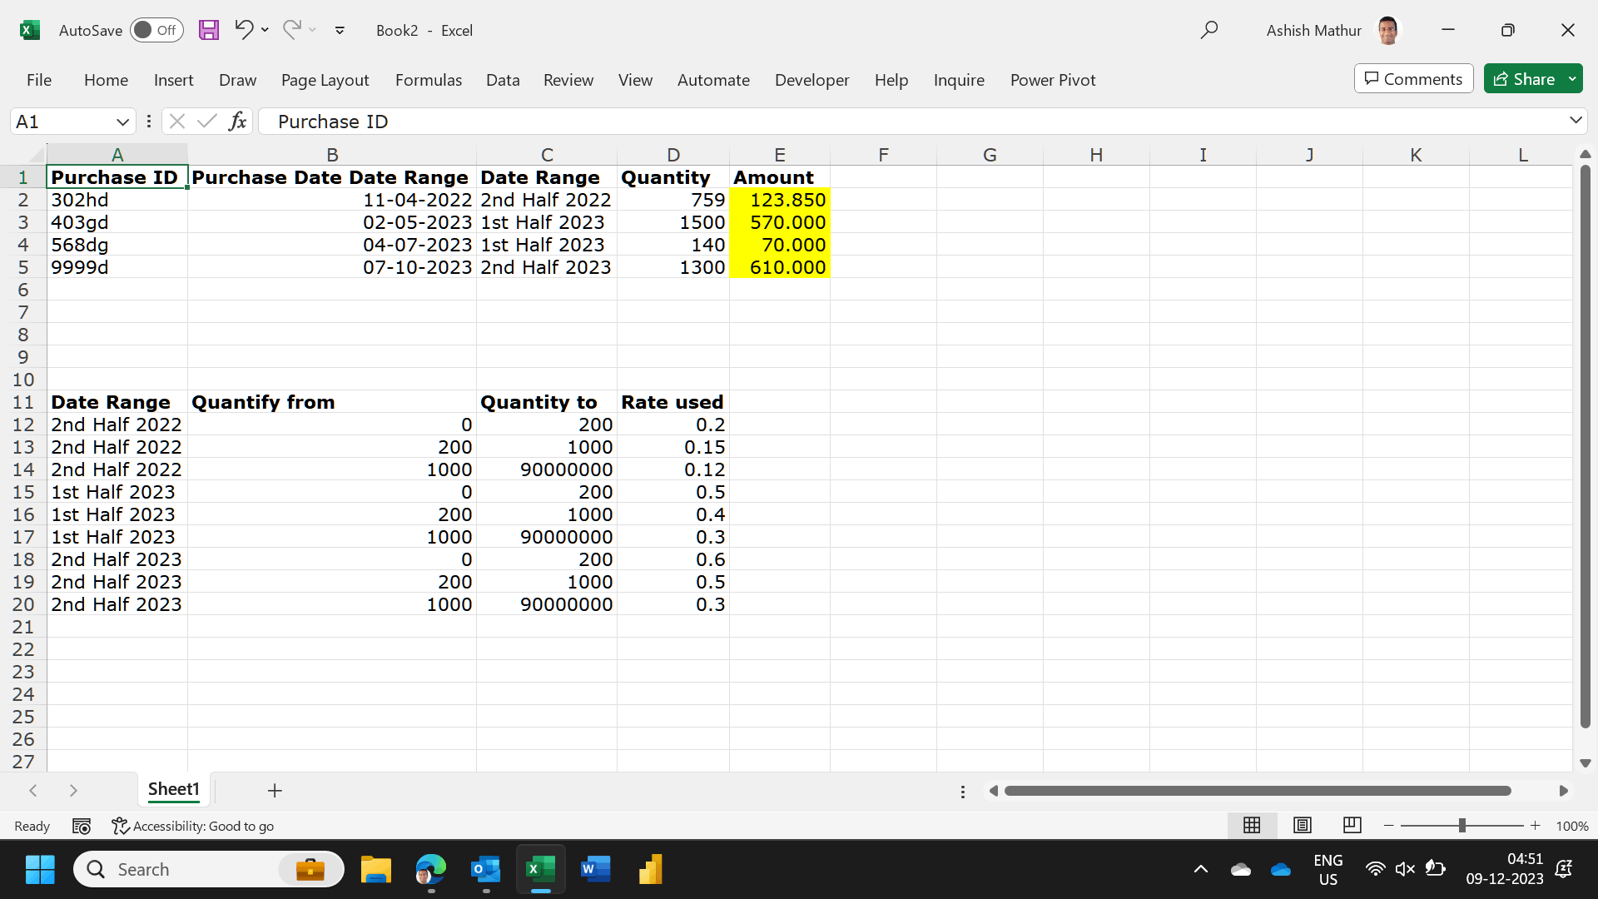Open File Explorer from the taskbar
The height and width of the screenshot is (899, 1598).
[376, 870]
